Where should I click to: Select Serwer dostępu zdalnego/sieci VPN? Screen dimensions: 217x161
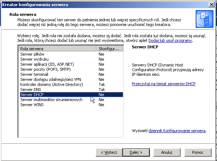71,79
